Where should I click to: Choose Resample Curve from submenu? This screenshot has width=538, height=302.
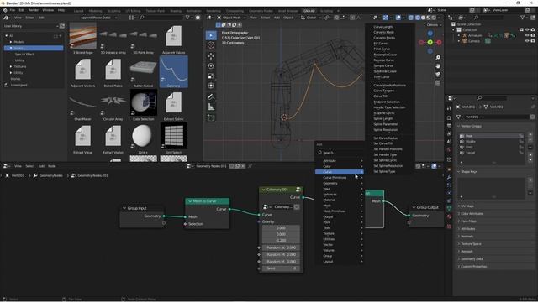coord(385,55)
